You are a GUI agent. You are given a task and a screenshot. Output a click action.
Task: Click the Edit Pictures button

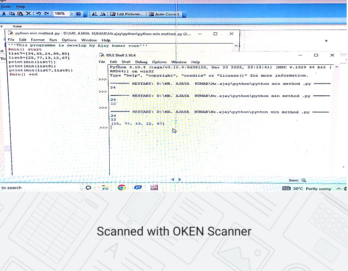(127, 14)
